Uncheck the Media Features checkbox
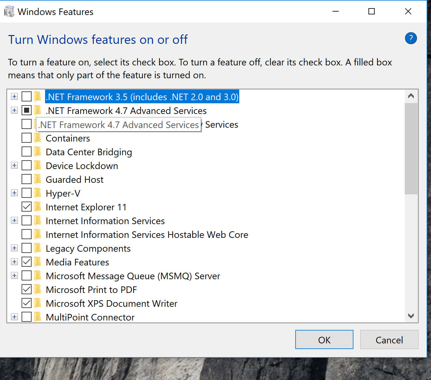The height and width of the screenshot is (380, 431). [x=27, y=262]
